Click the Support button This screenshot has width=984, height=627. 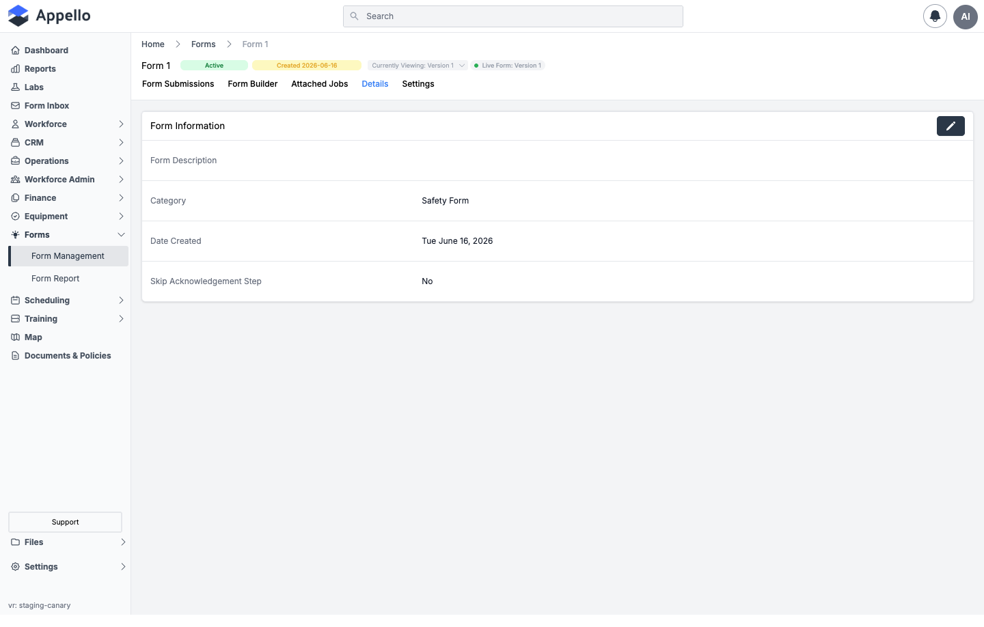pyautogui.click(x=65, y=522)
